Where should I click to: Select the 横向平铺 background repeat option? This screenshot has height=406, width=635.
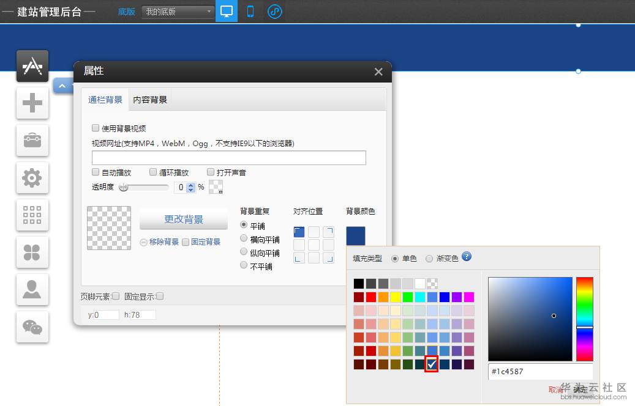point(244,239)
